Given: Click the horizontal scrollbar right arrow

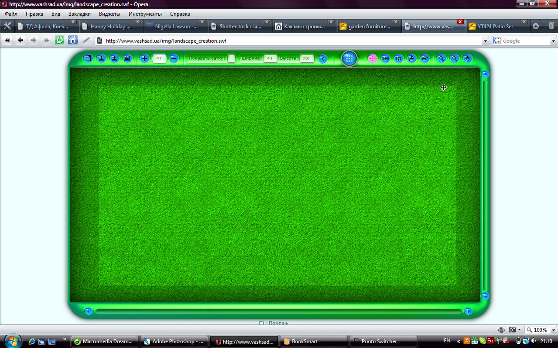Looking at the screenshot, I should pos(468,311).
